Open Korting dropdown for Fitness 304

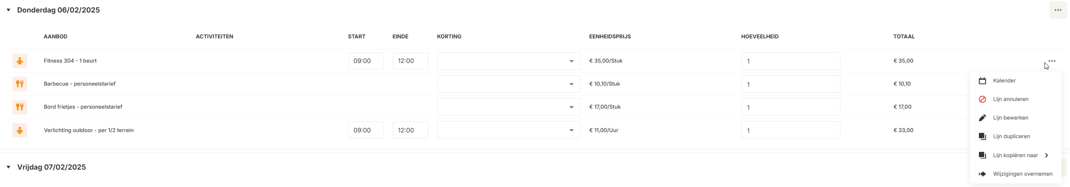571,61
